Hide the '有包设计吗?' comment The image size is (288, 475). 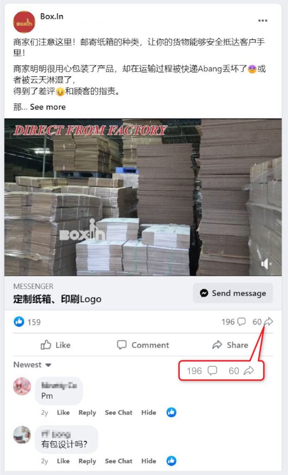click(x=149, y=461)
